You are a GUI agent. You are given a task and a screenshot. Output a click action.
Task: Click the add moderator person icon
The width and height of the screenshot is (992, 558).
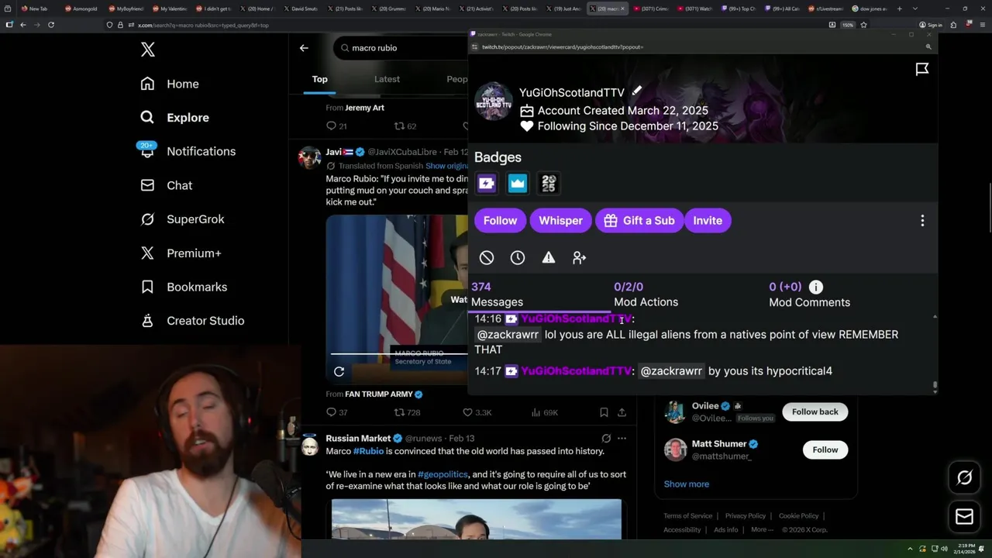(580, 258)
